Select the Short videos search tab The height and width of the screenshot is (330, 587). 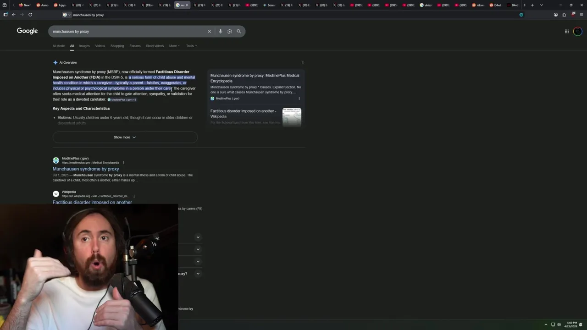[155, 46]
